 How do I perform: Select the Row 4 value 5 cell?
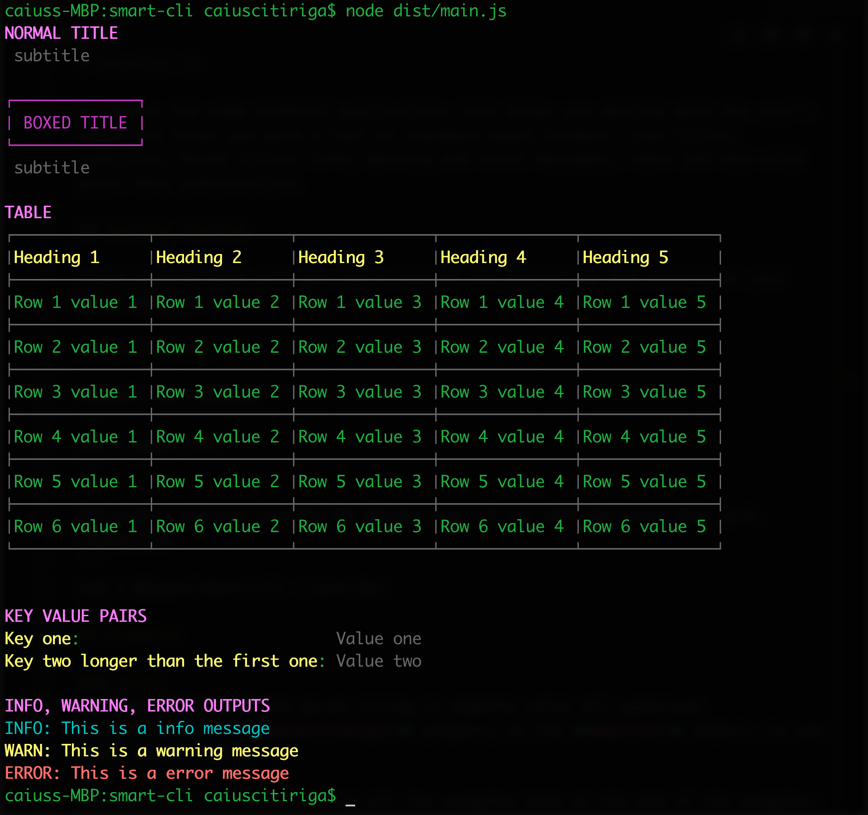tap(644, 437)
